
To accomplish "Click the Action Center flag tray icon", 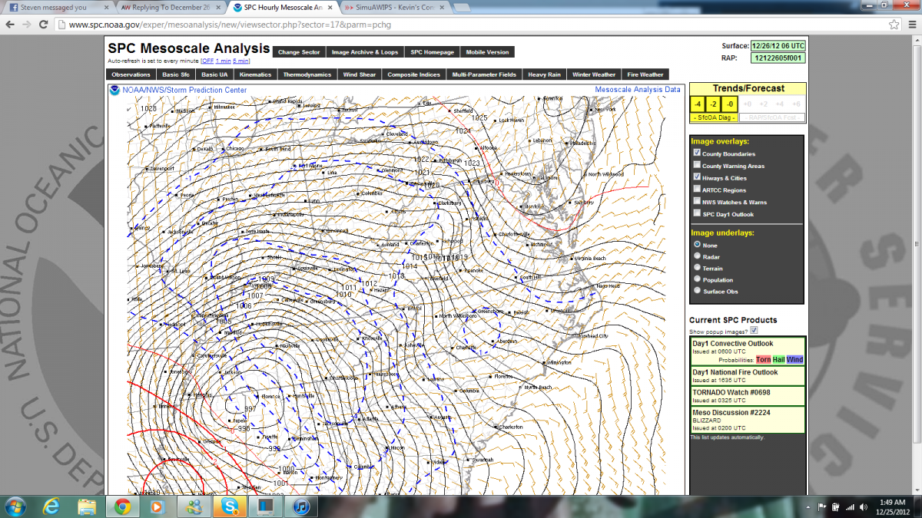I will tap(821, 507).
